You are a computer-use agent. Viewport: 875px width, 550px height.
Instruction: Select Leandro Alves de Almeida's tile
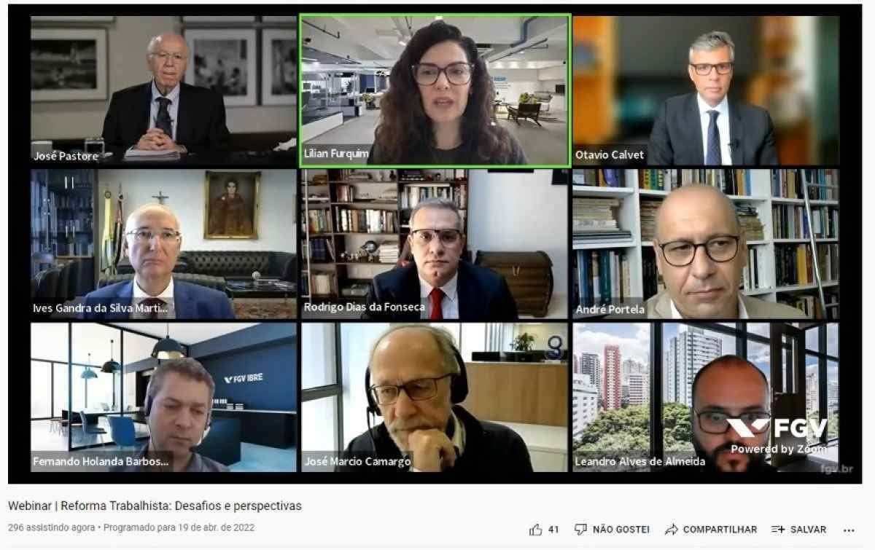point(705,398)
